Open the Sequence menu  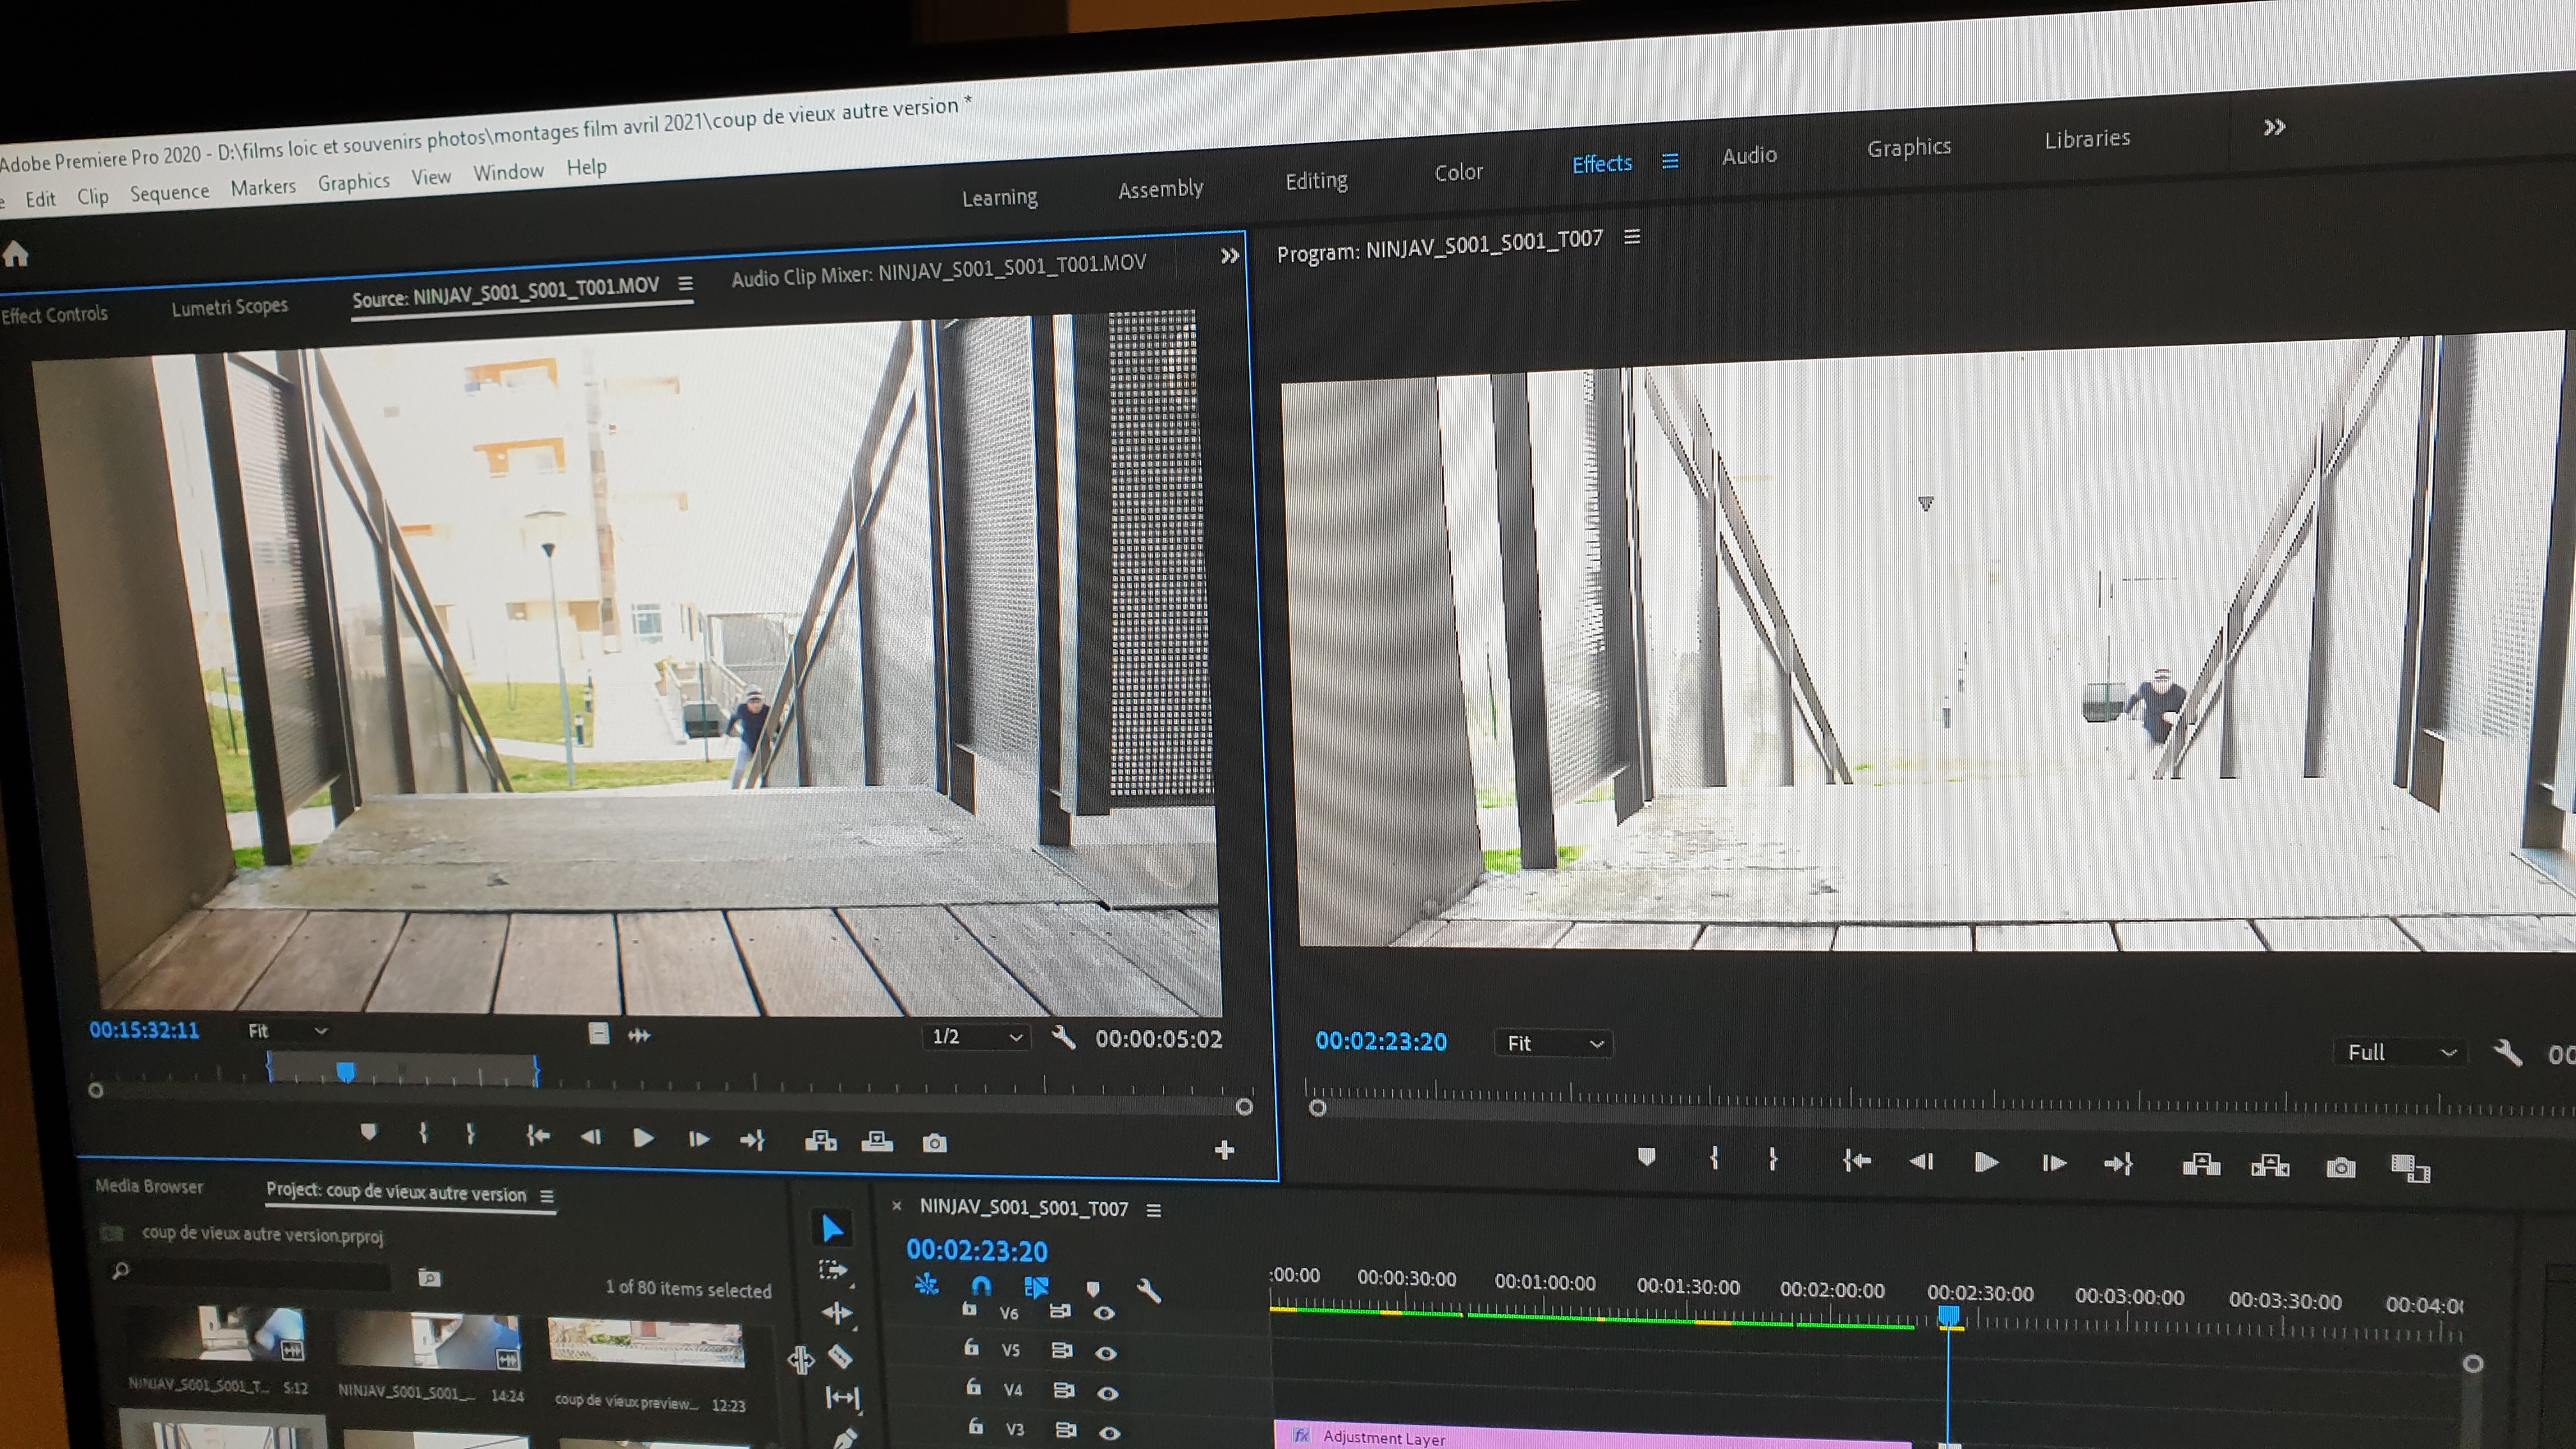click(169, 192)
